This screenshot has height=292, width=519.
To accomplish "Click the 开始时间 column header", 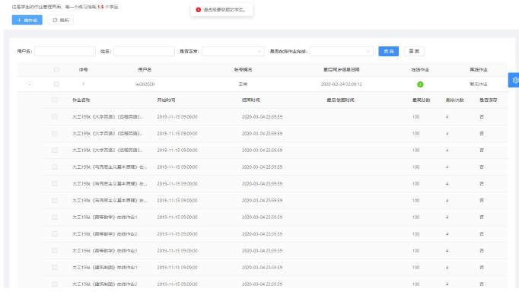I will coord(166,100).
